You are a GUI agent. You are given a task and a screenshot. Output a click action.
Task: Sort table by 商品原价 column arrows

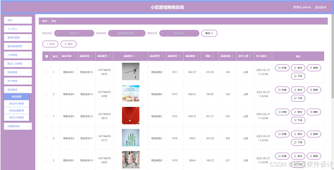pyautogui.click(x=198, y=56)
